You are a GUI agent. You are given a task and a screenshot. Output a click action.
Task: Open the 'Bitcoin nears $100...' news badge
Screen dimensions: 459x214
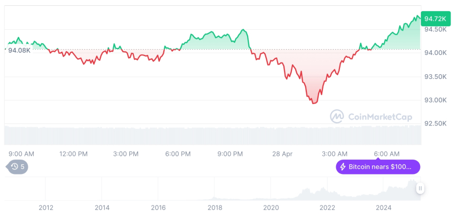(378, 167)
